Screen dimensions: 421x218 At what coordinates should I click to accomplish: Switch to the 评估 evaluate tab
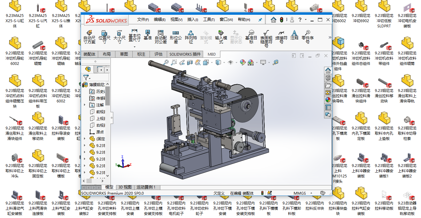[158, 54]
